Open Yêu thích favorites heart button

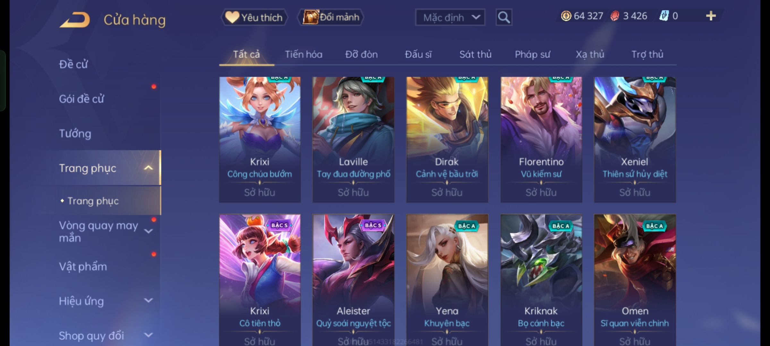tap(254, 17)
